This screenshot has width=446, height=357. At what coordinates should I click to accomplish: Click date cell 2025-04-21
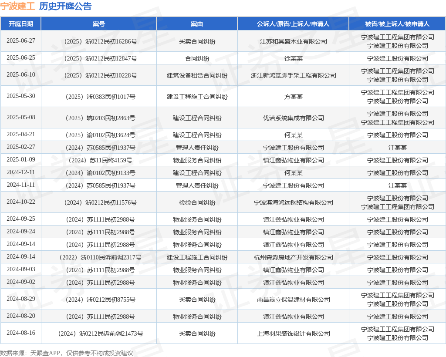pyautogui.click(x=21, y=134)
